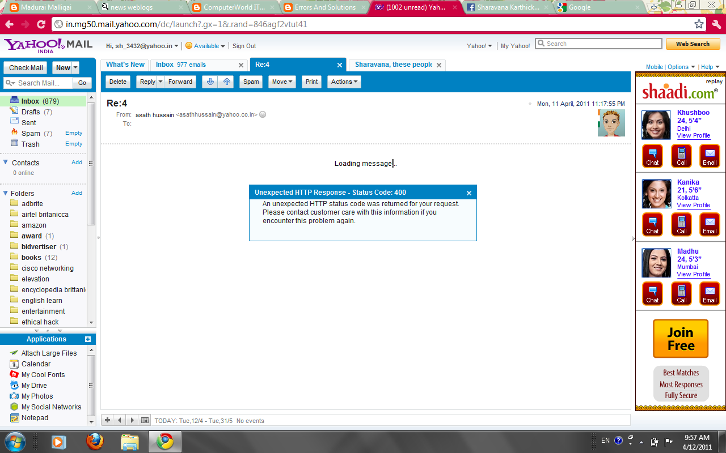This screenshot has height=453, width=726.
Task: Click the Email icon for Khushboo
Action: tap(710, 156)
